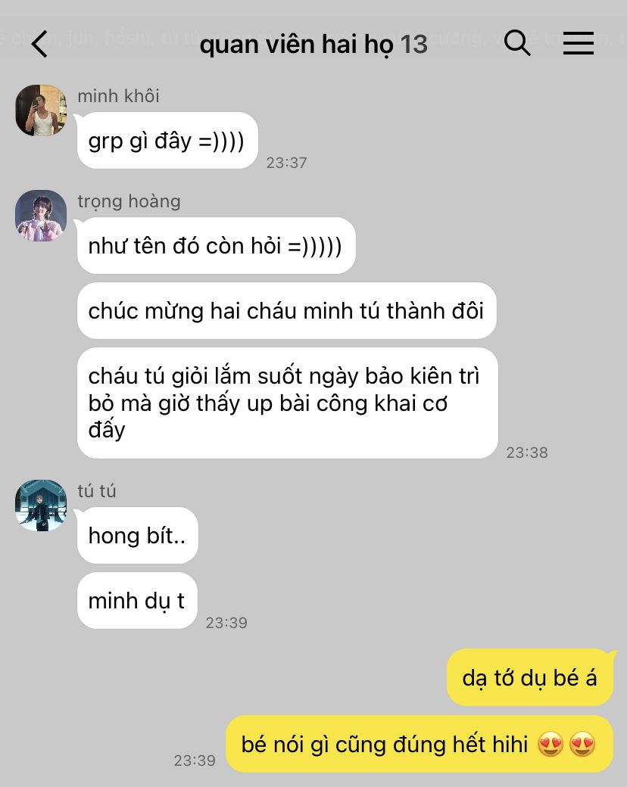The height and width of the screenshot is (787, 627).
Task: Select the message 'như tên đó còn hỏi'
Action: 216,246
